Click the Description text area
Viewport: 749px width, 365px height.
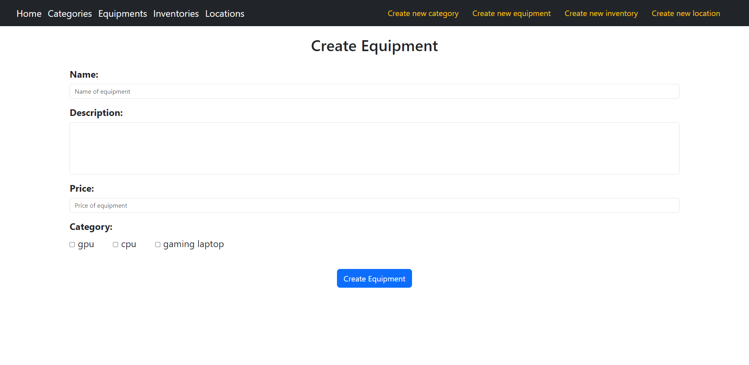pyautogui.click(x=374, y=148)
